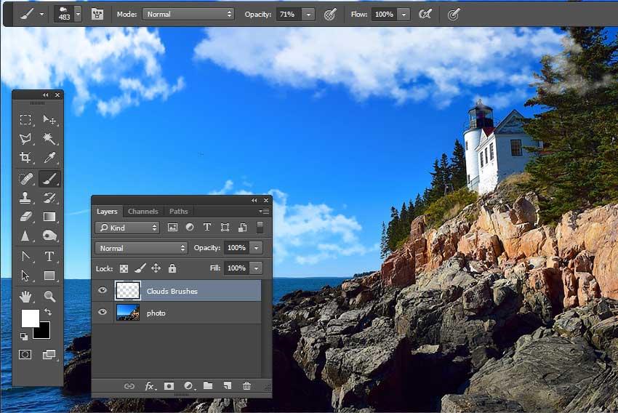This screenshot has height=413, width=618.
Task: Select the Polygonal Lasso tool
Action: tap(25, 138)
